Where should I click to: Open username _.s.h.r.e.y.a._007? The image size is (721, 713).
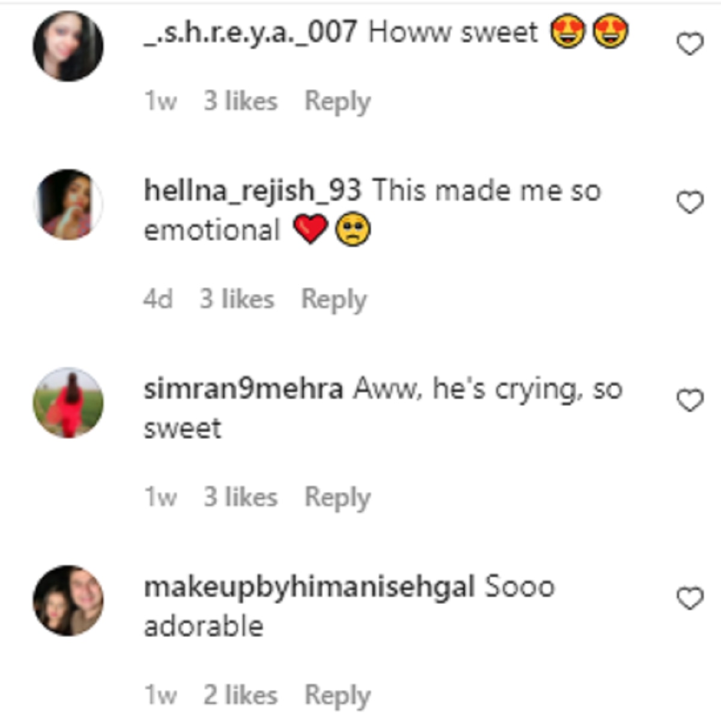[251, 31]
